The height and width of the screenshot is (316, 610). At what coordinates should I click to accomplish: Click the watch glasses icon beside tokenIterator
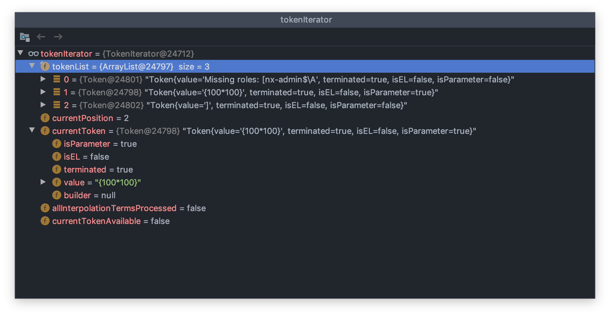(x=34, y=53)
